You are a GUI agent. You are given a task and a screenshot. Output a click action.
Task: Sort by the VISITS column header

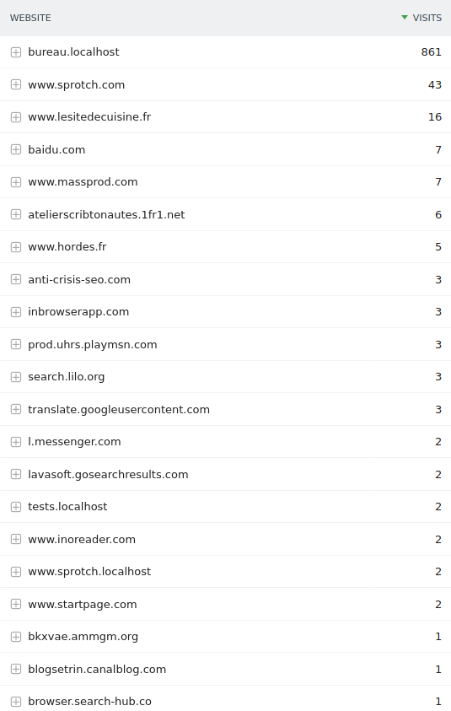pyautogui.click(x=427, y=18)
